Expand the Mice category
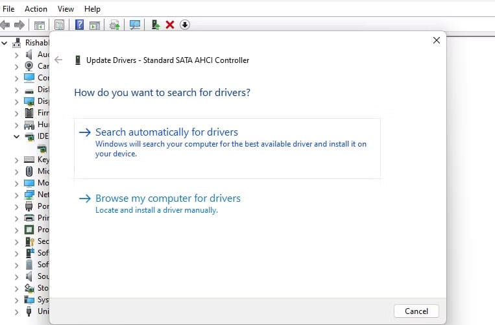The height and width of the screenshot is (325, 495). point(16,172)
